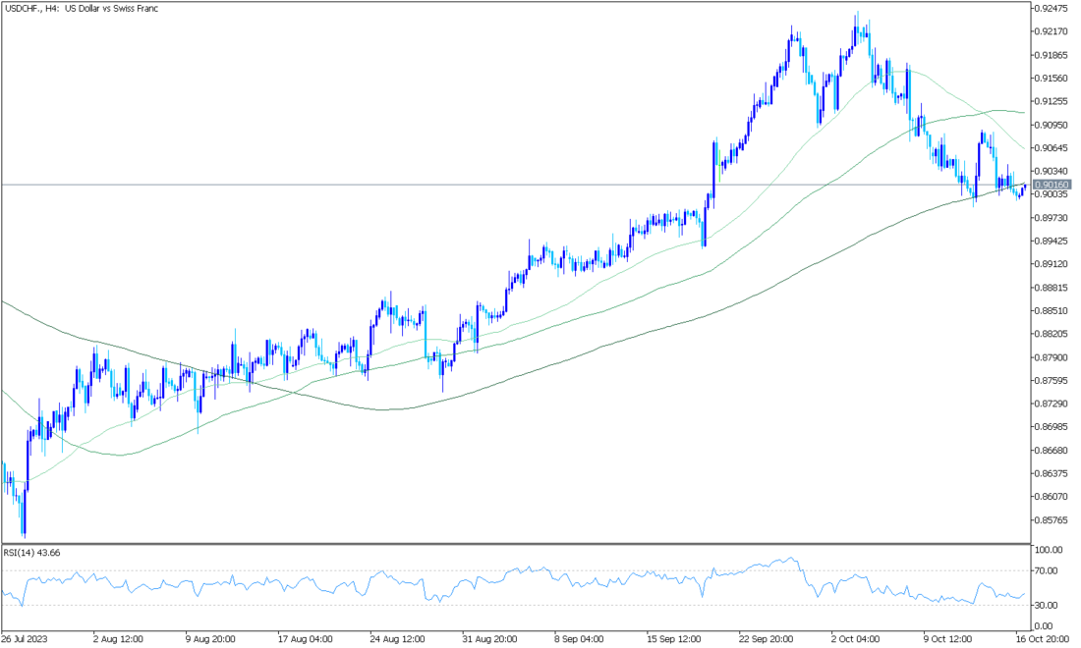Viewport: 1081px width, 648px height.
Task: Click the 9 Aug 20:00 time label
Action: click(x=211, y=639)
